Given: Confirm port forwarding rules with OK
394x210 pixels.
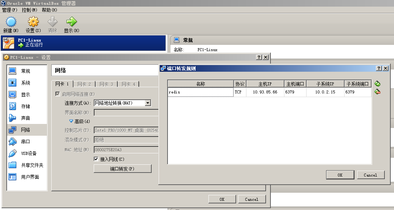Looking at the screenshot, I should click(x=340, y=175).
